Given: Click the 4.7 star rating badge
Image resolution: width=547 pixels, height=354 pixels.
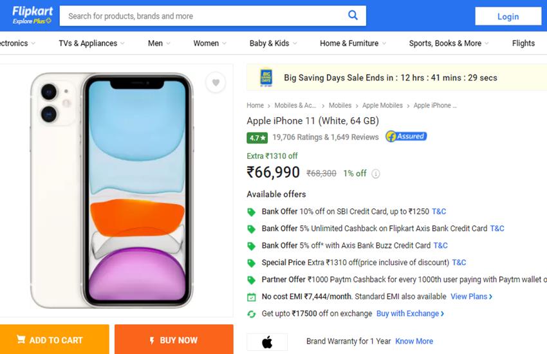Looking at the screenshot, I should (x=257, y=137).
